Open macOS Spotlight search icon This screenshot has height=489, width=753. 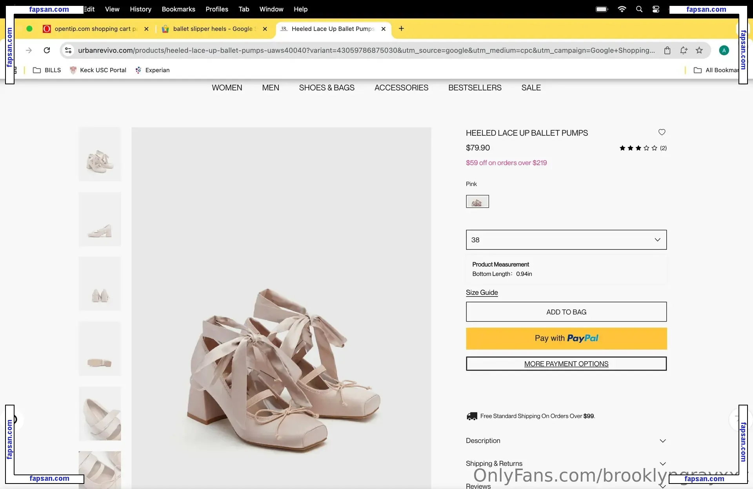[x=639, y=9]
